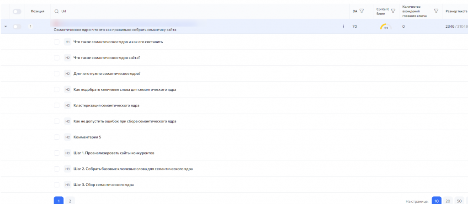Click H3 tag icon beside Шаг 1 heading
This screenshot has height=204, width=468.
68,153
